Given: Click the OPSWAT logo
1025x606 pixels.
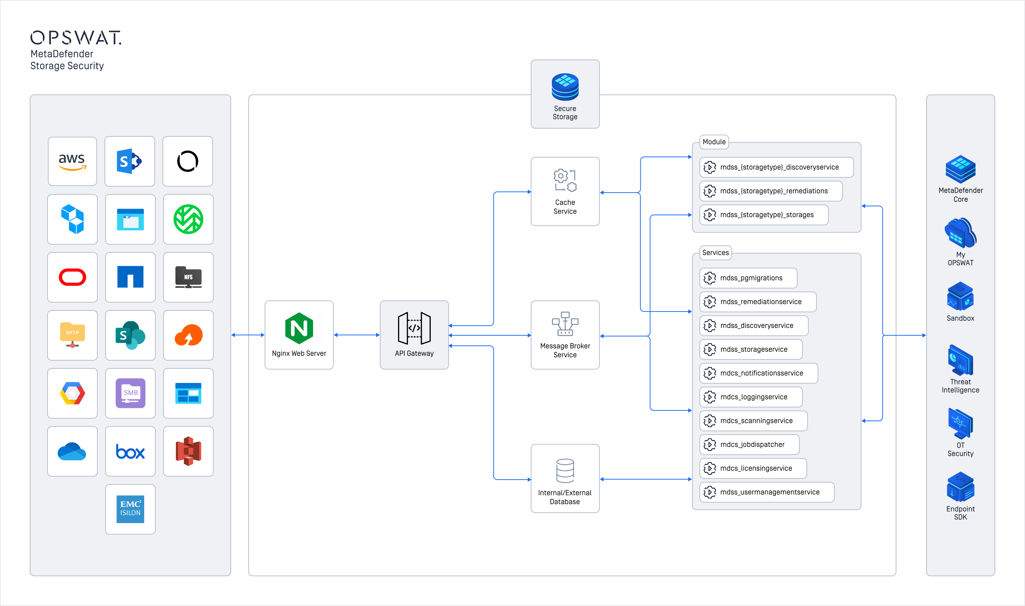Looking at the screenshot, I should pos(76,38).
